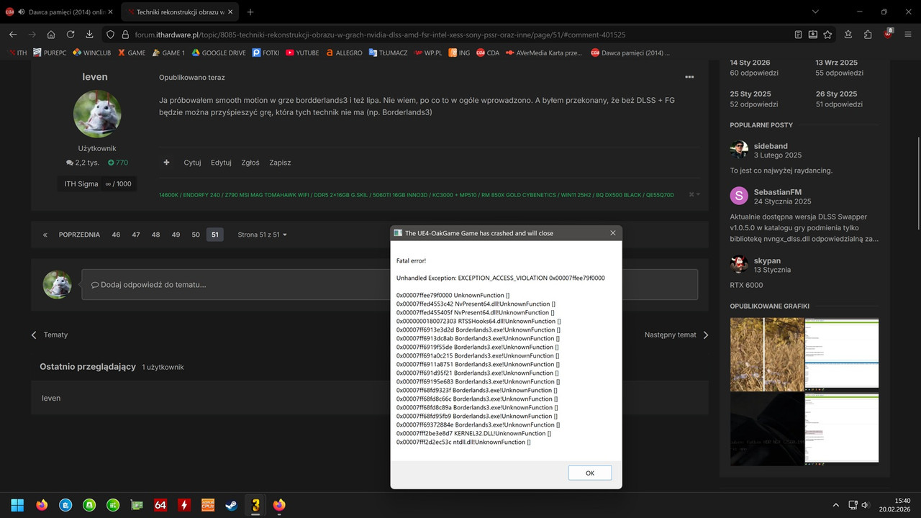This screenshot has width=921, height=518.
Task: Open the ITH bookmark
Action: 17,53
